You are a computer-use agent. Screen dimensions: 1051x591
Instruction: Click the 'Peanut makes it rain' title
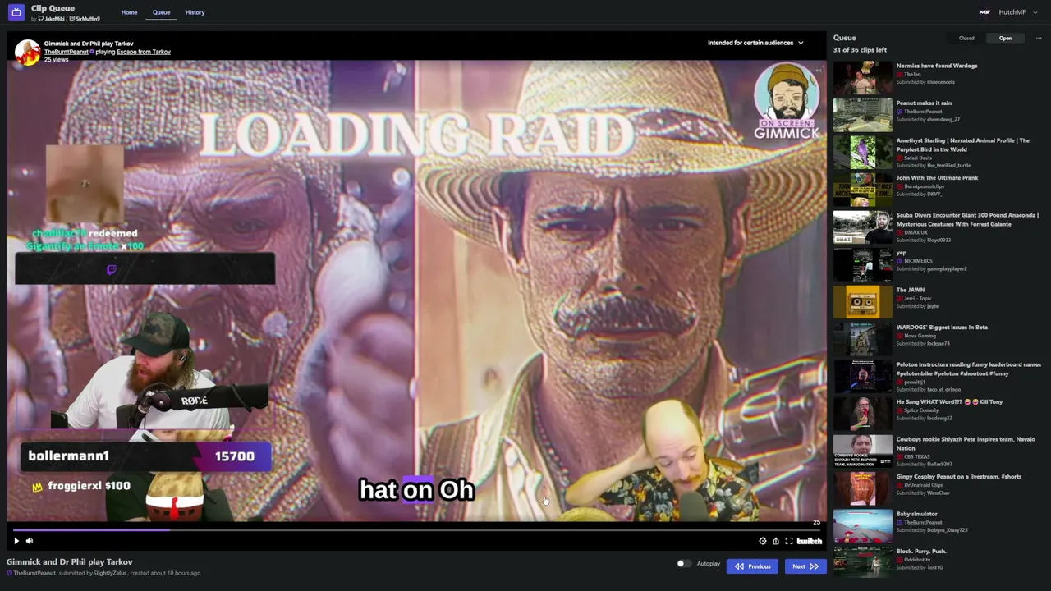pyautogui.click(x=924, y=103)
